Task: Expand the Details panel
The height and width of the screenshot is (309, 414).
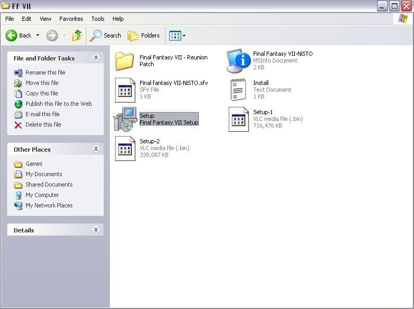Action: [x=96, y=229]
